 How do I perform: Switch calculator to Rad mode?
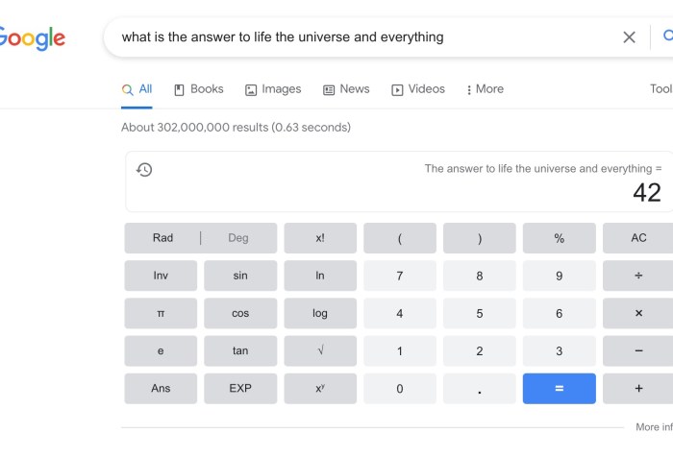(162, 238)
